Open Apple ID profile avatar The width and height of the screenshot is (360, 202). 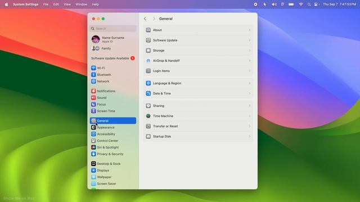point(96,39)
